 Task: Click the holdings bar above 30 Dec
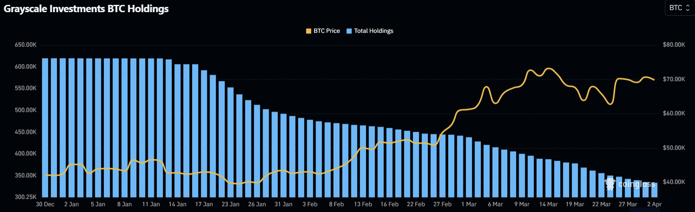coord(45,128)
